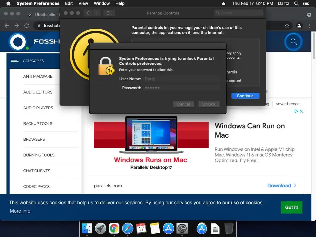Image resolution: width=316 pixels, height=237 pixels.
Task: Open the Help menu
Action: point(120,3)
